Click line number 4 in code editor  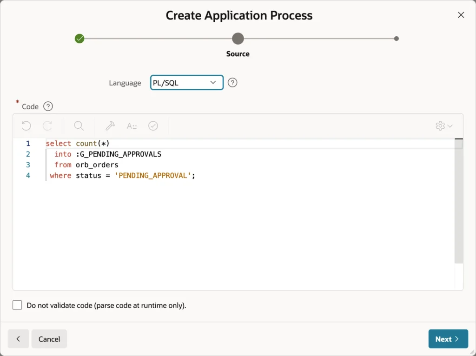pyautogui.click(x=28, y=175)
